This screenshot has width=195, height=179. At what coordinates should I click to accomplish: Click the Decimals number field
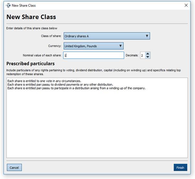[x=142, y=56]
